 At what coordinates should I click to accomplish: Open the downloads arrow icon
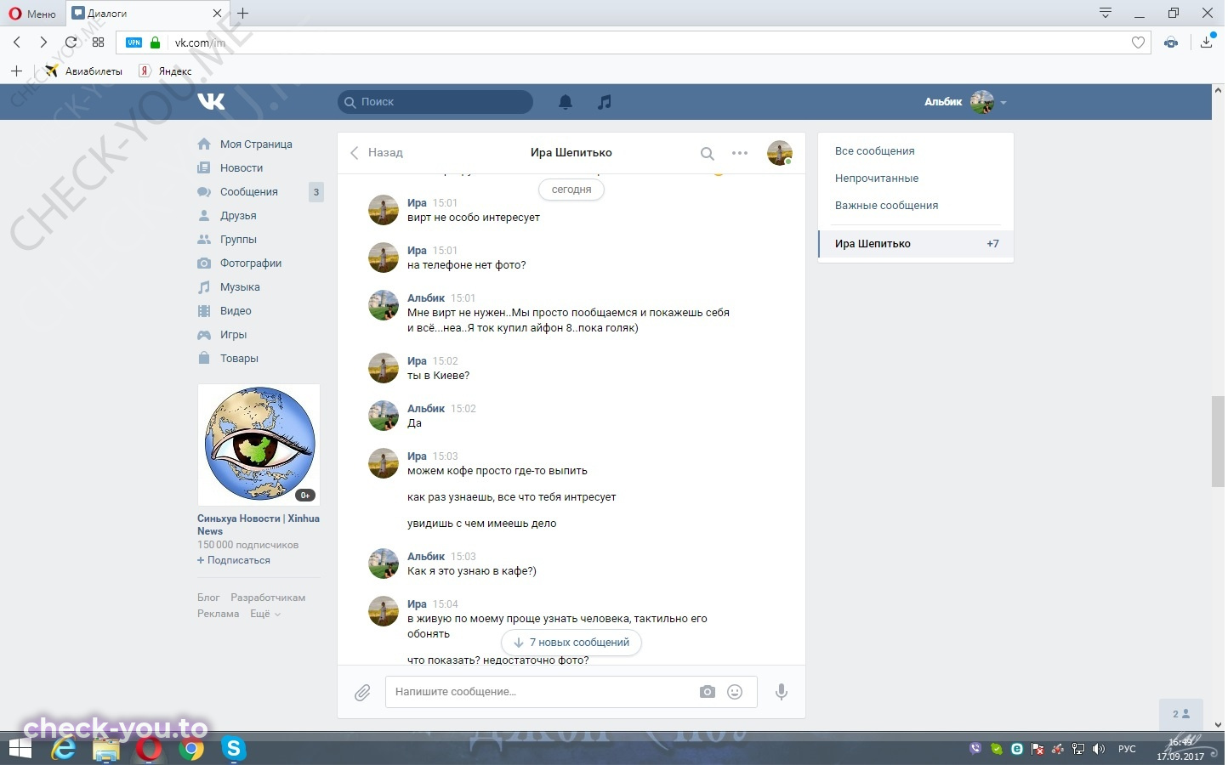pyautogui.click(x=1207, y=42)
